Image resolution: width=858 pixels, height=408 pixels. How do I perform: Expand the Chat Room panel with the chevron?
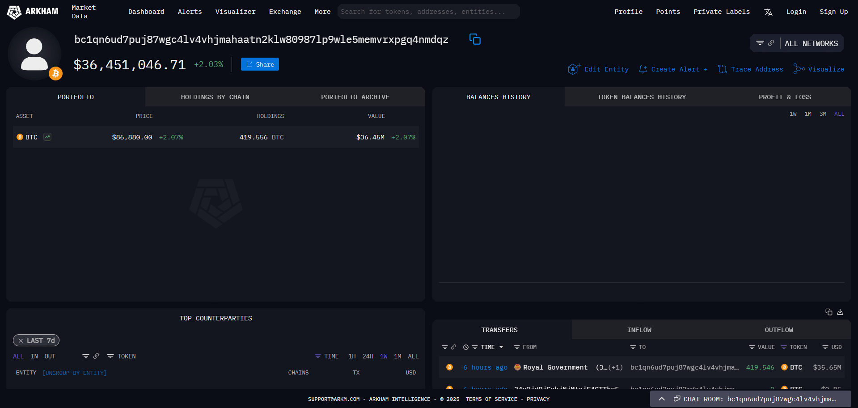(x=662, y=399)
